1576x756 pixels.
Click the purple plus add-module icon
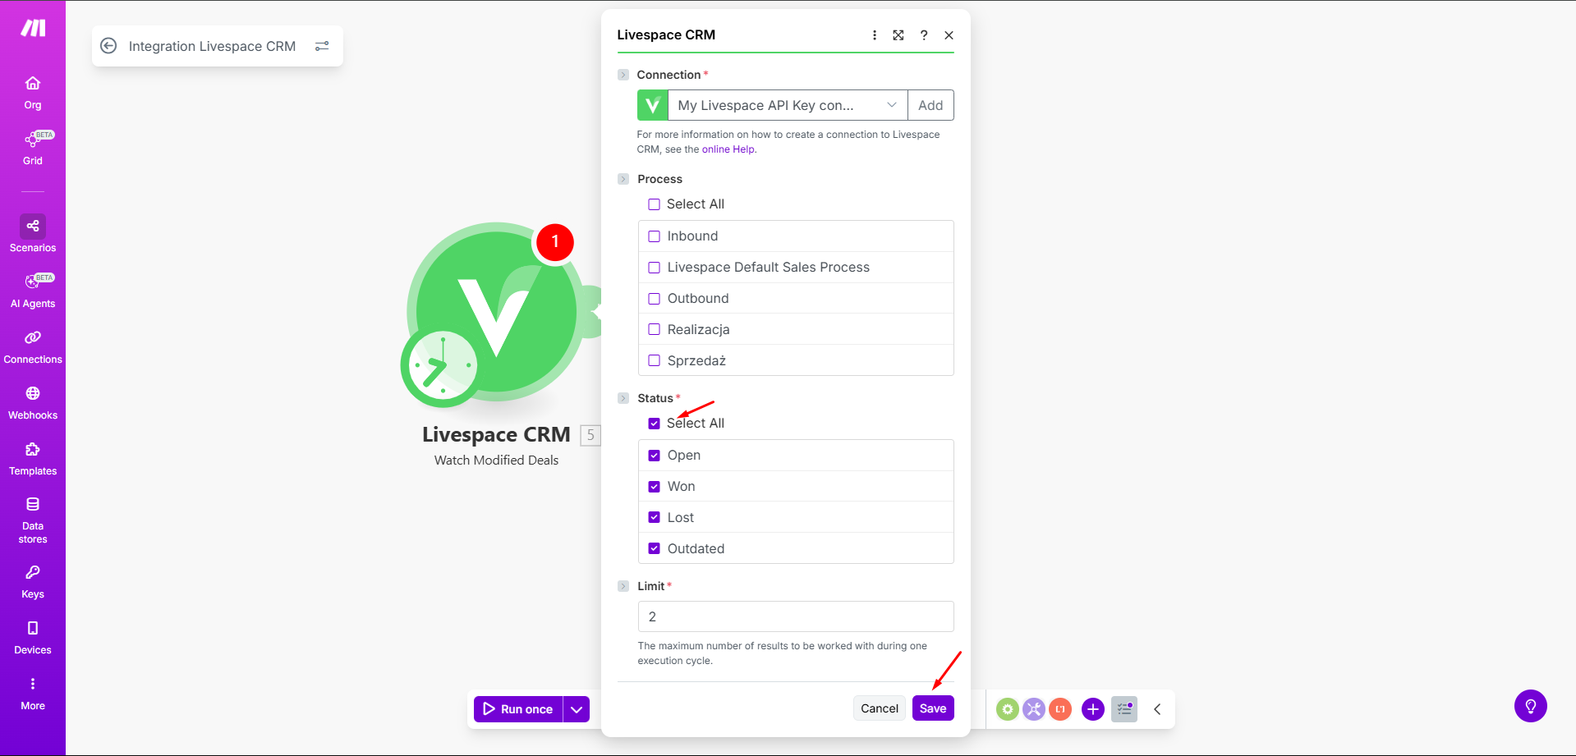[1092, 709]
